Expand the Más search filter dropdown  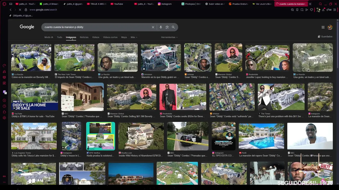134,37
